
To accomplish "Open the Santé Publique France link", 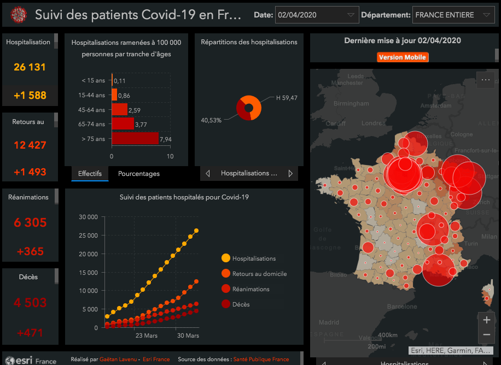I will pyautogui.click(x=261, y=360).
